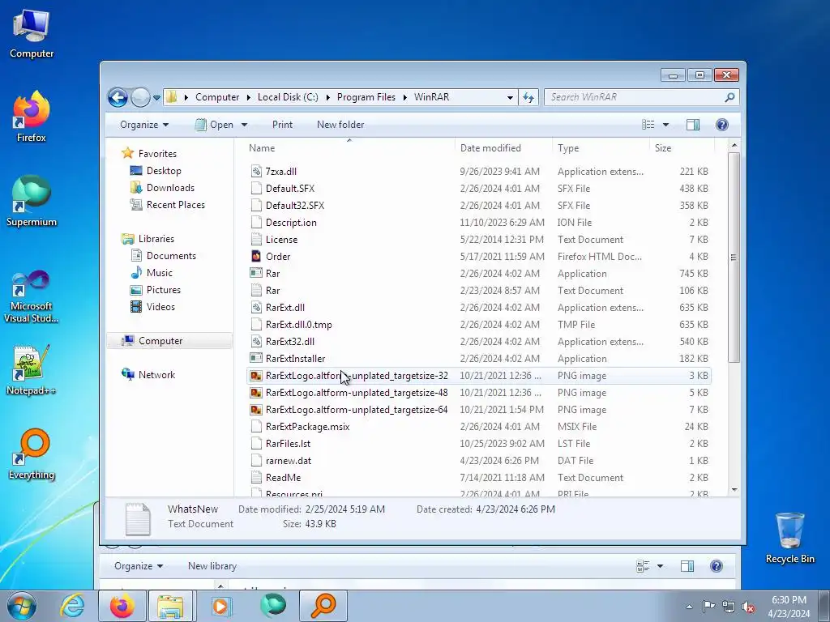Click New library in the back window
830x622 pixels.
pyautogui.click(x=212, y=566)
